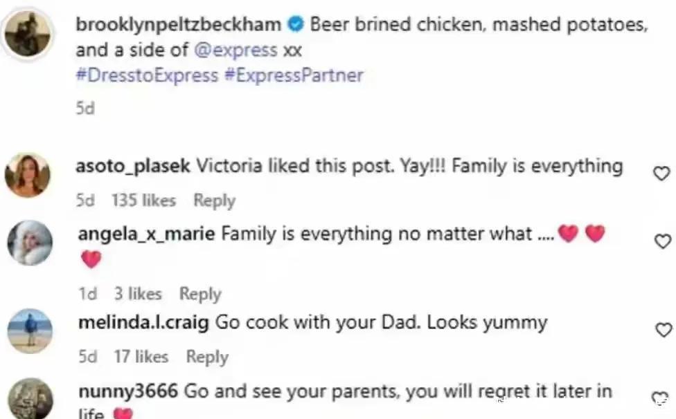Screen dimensions: 676x419
Task: View the 135 likes on asoto_plasek's comment
Action: click(143, 201)
